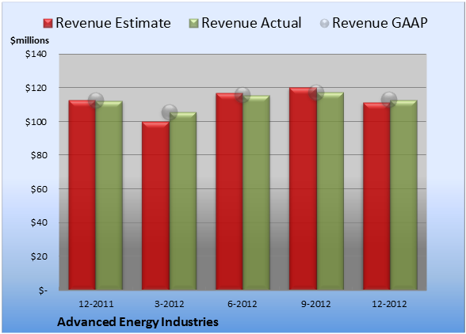466x334 pixels.
Task: Click the '9-2012' x-axis label
Action: [x=315, y=304]
